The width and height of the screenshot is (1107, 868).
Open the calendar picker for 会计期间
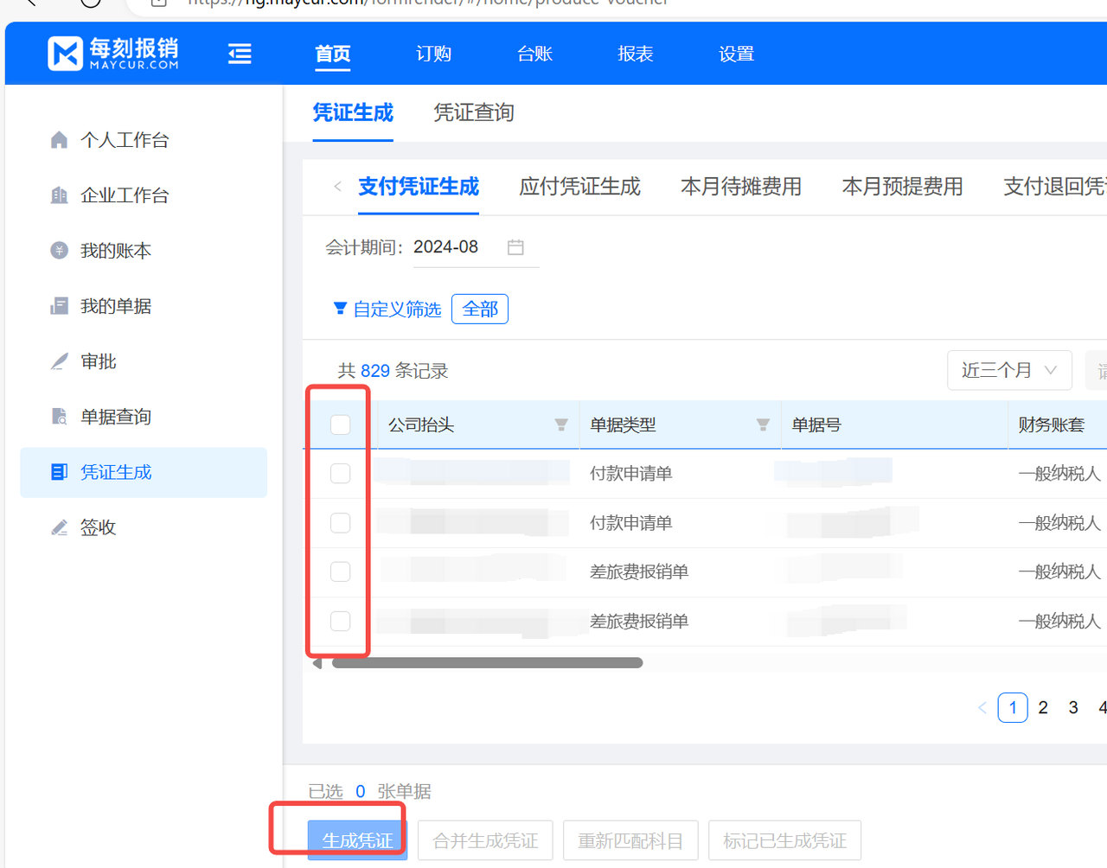click(x=515, y=247)
